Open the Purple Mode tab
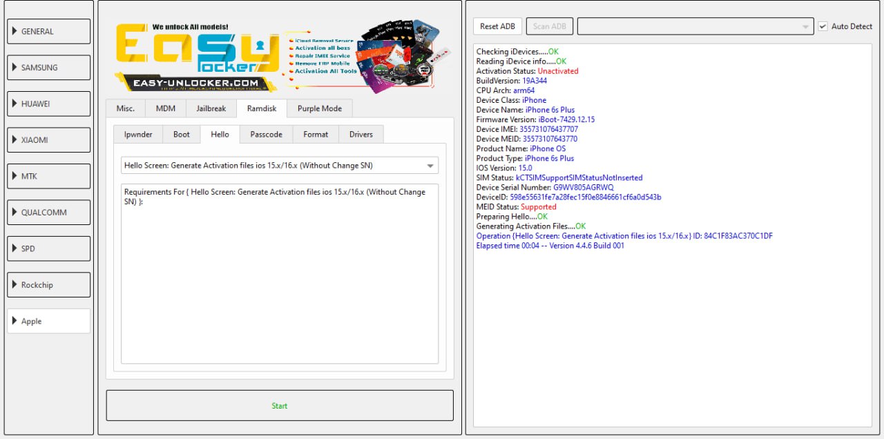This screenshot has width=884, height=439. point(320,108)
